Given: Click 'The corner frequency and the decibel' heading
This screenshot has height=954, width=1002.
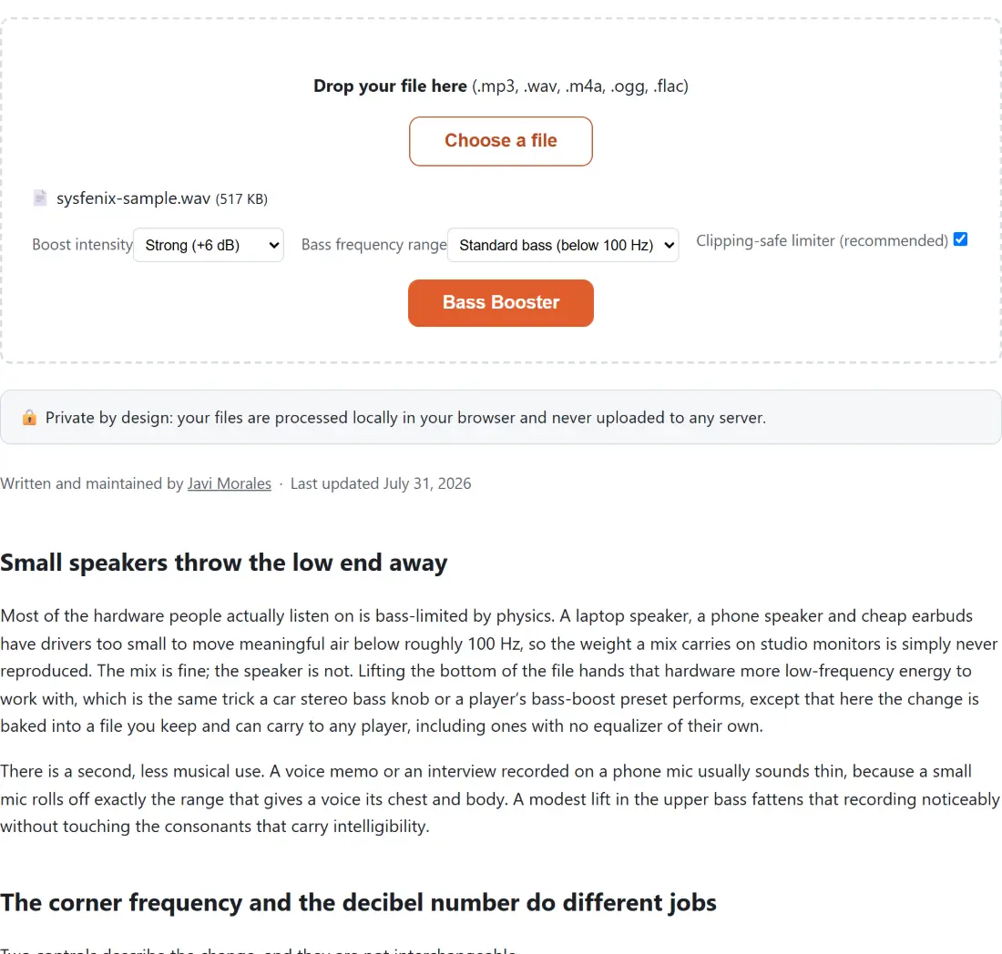Looking at the screenshot, I should (x=359, y=902).
